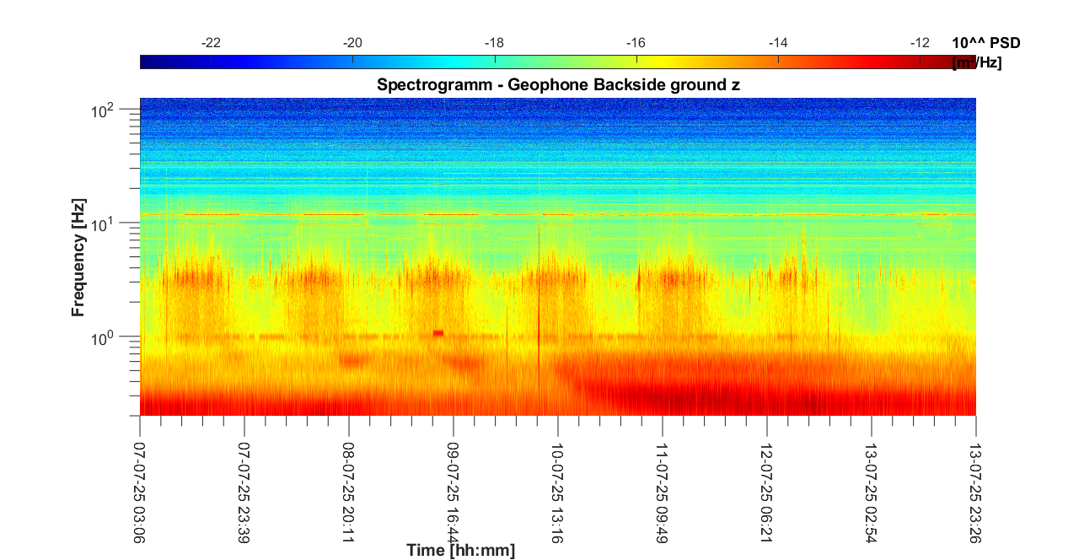1079x560 pixels.
Task: Click the 'Time [hh:mm]' x-axis label
Action: 460,551
